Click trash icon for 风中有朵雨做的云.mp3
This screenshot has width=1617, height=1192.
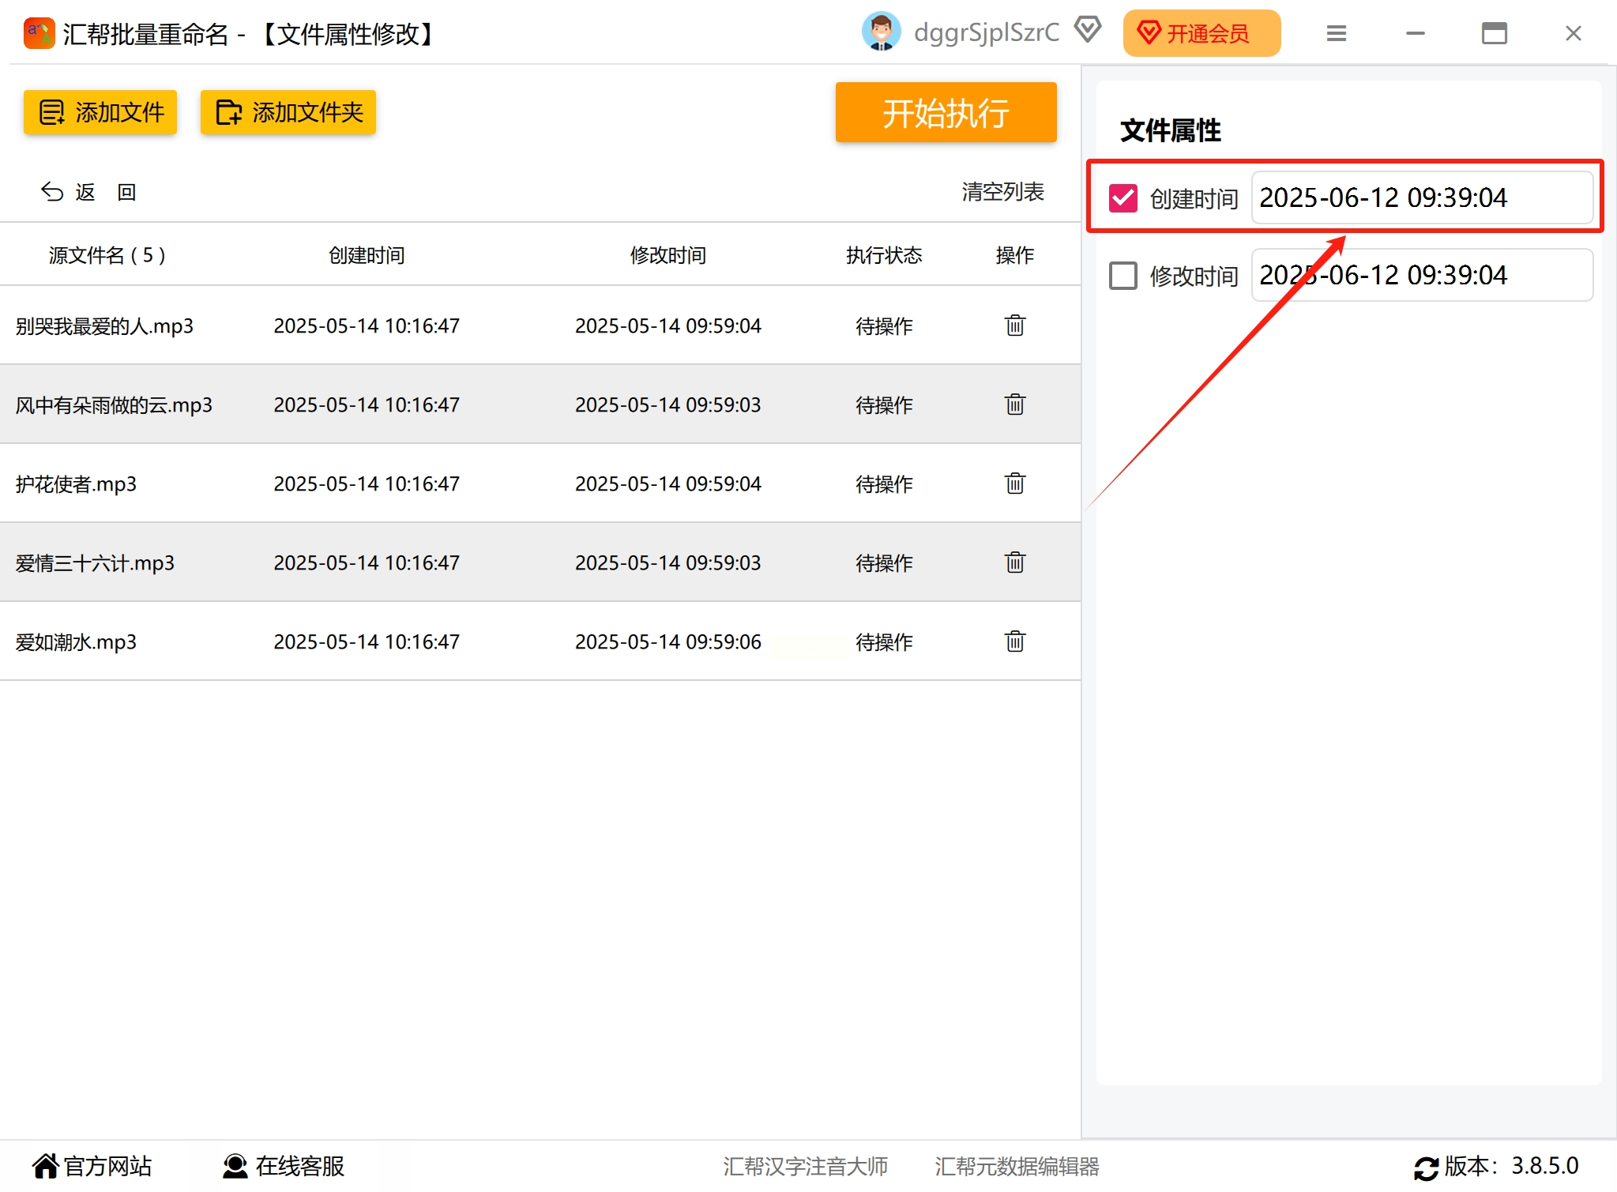pos(1014,404)
